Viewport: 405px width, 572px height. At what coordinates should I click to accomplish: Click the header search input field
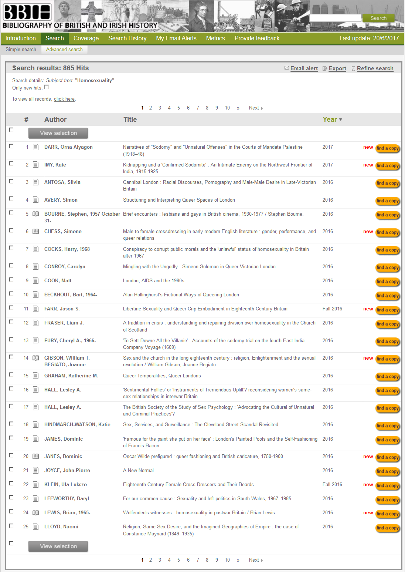click(x=335, y=18)
